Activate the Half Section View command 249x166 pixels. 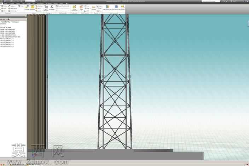108,7
